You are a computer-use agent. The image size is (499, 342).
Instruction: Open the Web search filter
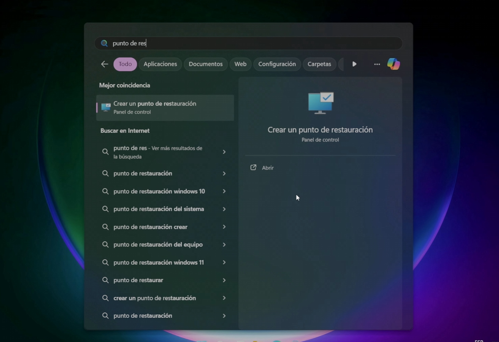point(240,64)
